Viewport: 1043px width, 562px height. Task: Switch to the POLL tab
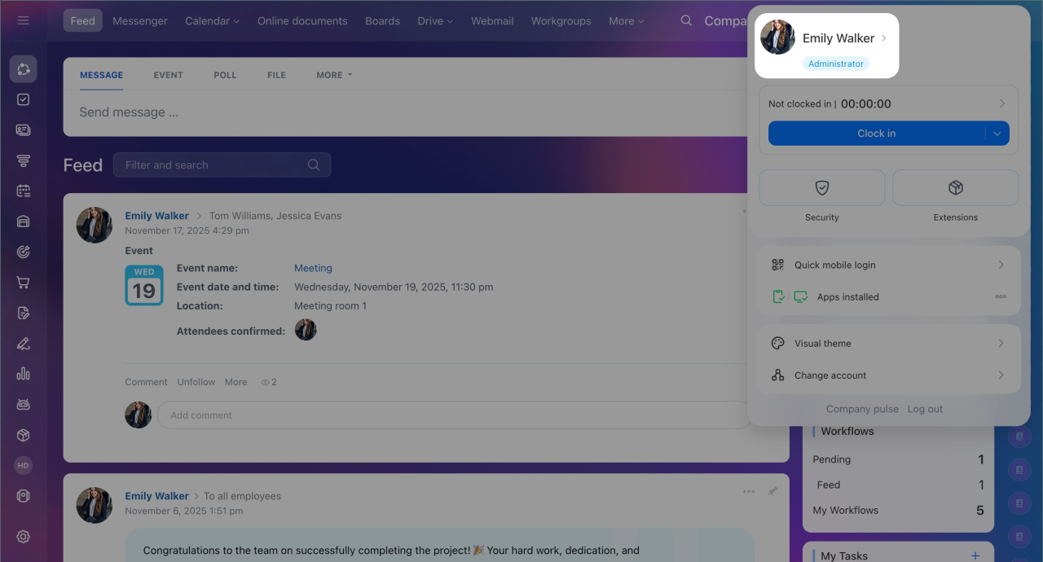(225, 75)
